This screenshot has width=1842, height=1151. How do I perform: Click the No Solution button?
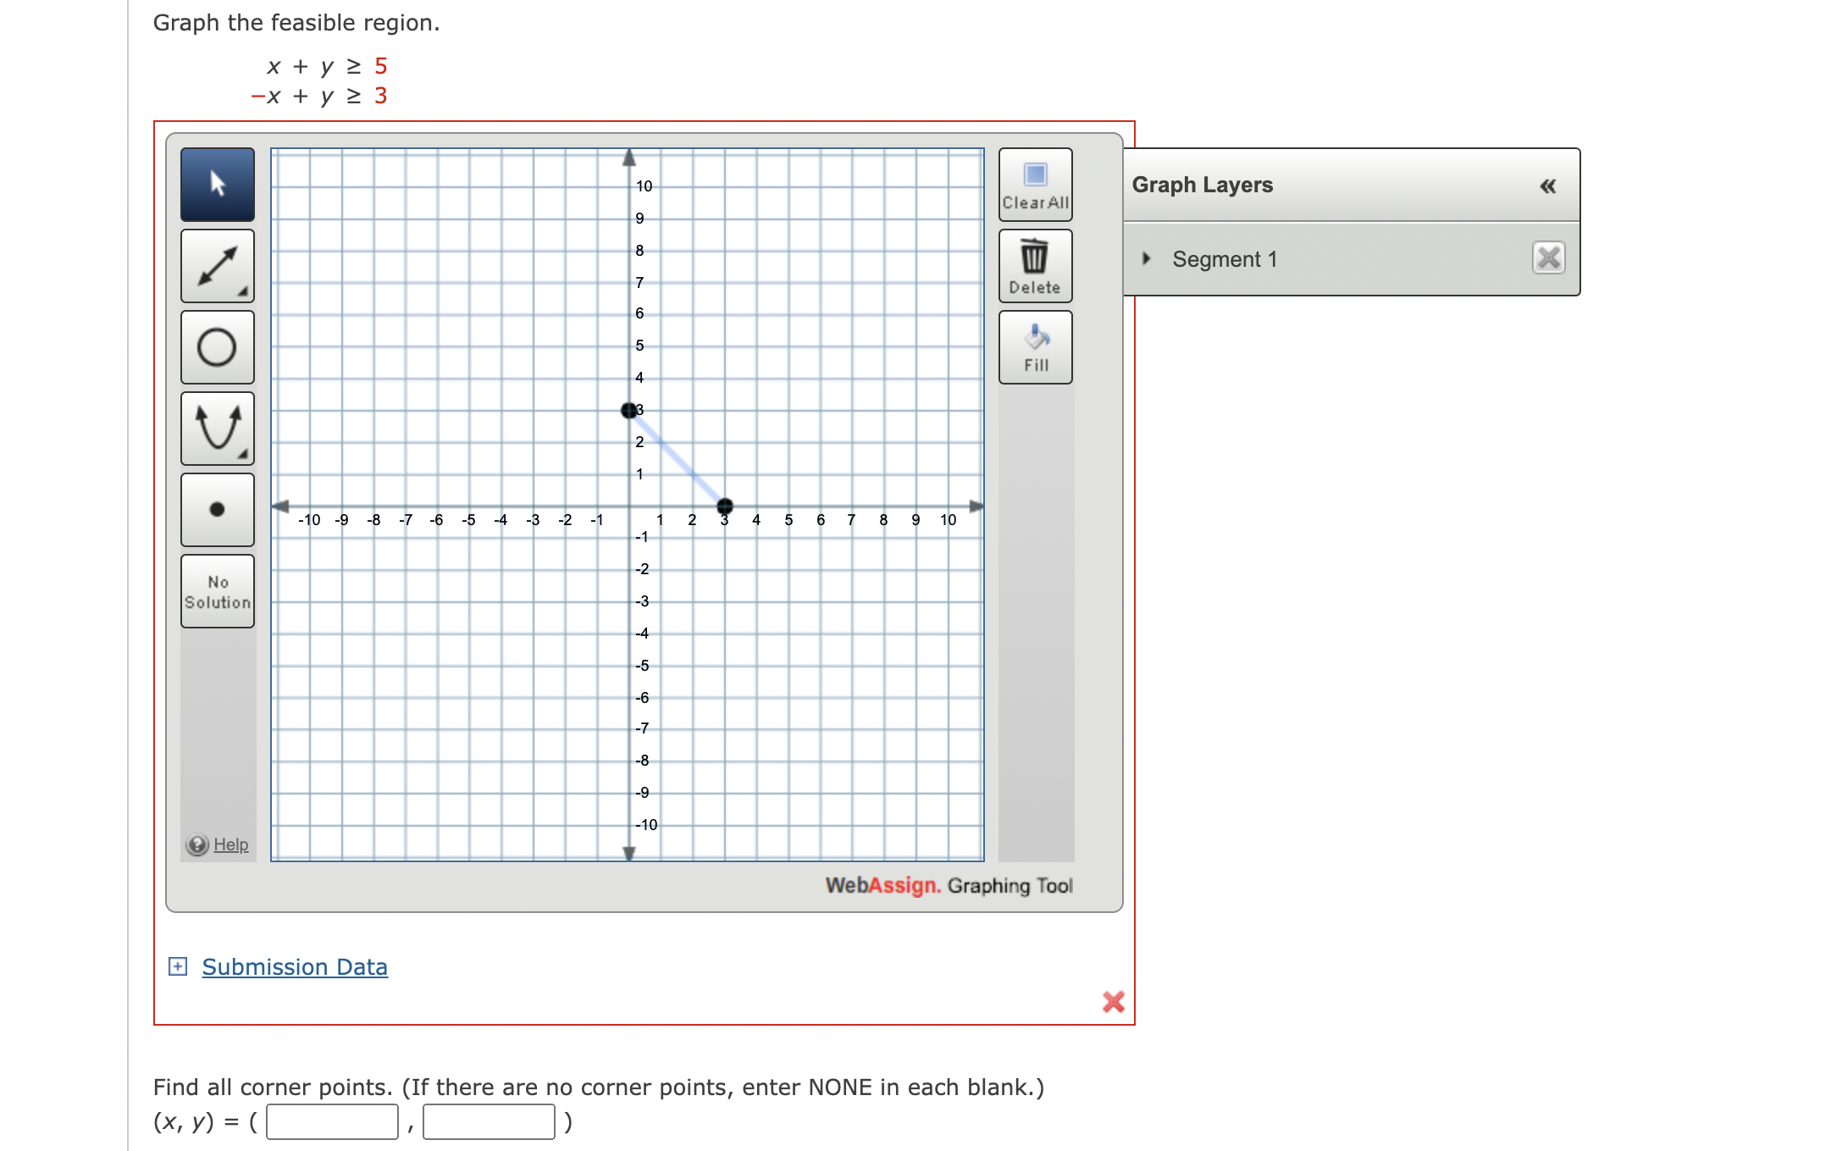pyautogui.click(x=217, y=591)
